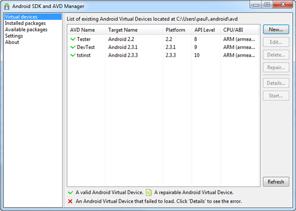This screenshot has height=211, width=296.
Task: Click the ARM CPU/ABI cell for tstinst
Action: (239, 55)
